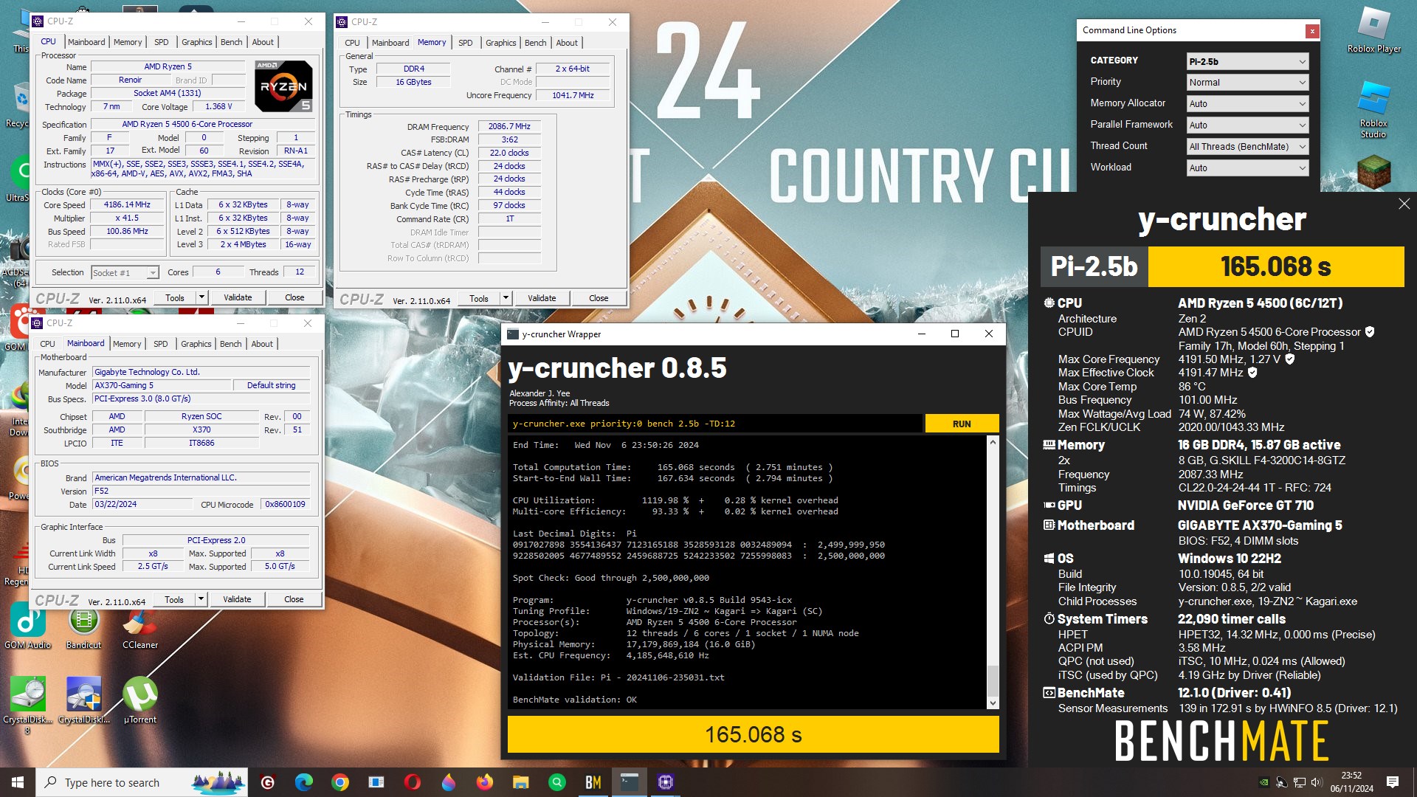Switch to CPU-Z via its taskbar icon
Viewport: 1417px width, 797px height.
pyautogui.click(x=666, y=782)
